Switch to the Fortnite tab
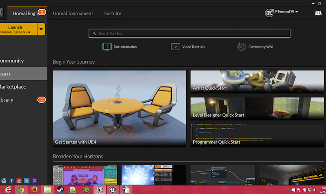The width and height of the screenshot is (326, 194). click(113, 14)
